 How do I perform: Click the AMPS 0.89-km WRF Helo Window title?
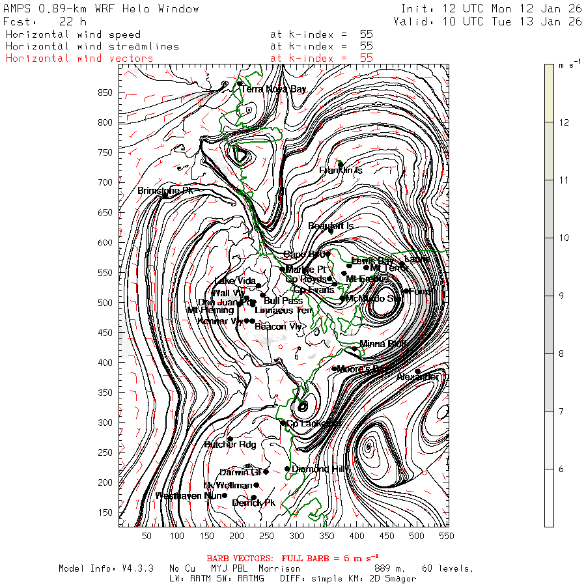[x=102, y=9]
